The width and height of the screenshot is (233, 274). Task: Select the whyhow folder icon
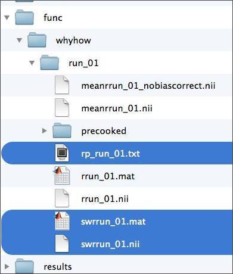pyautogui.click(x=37, y=40)
